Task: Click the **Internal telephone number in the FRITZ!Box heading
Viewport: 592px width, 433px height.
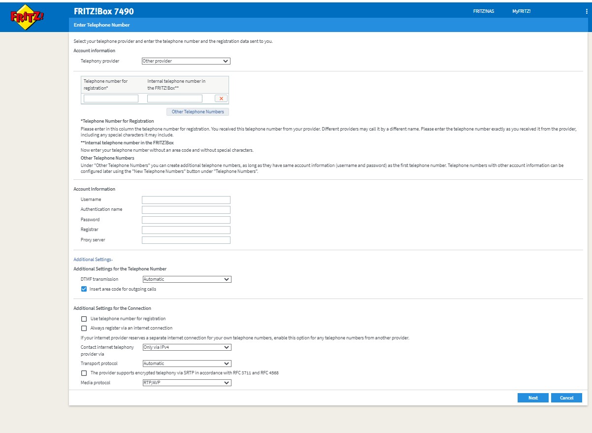Action: coord(127,143)
